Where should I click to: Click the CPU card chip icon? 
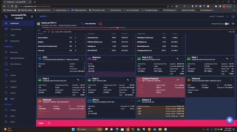[40, 59]
